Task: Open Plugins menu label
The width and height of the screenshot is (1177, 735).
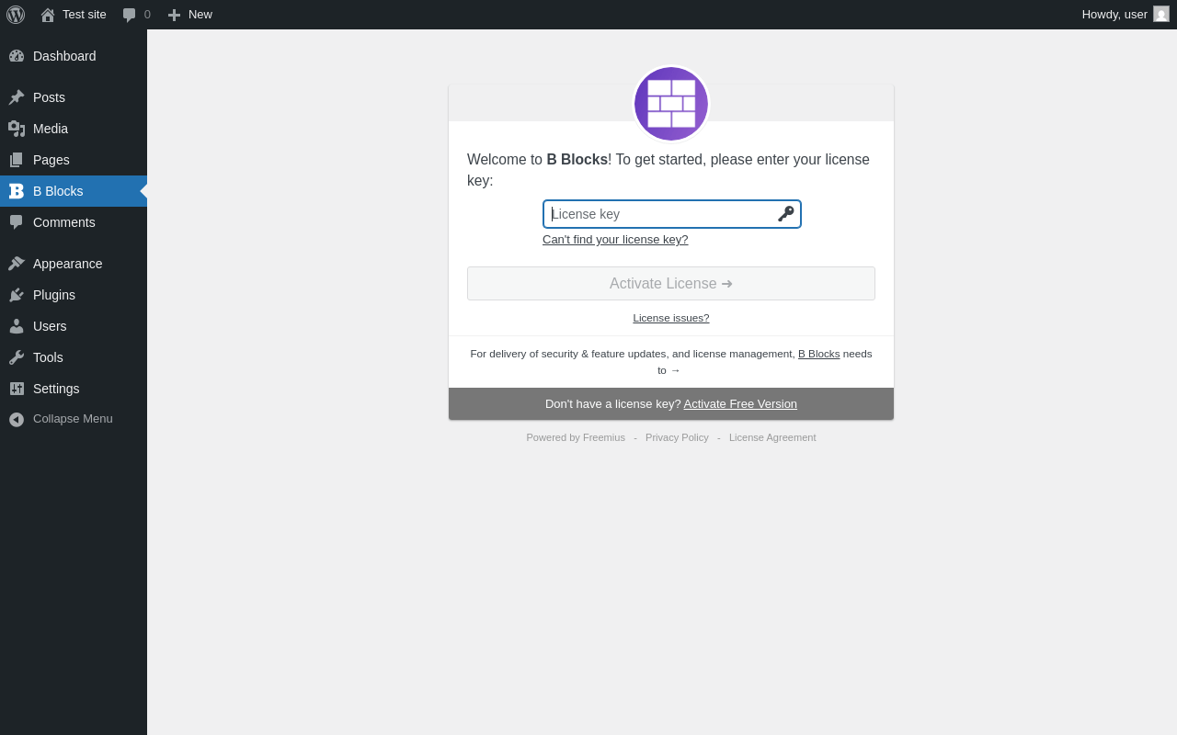Action: click(54, 295)
